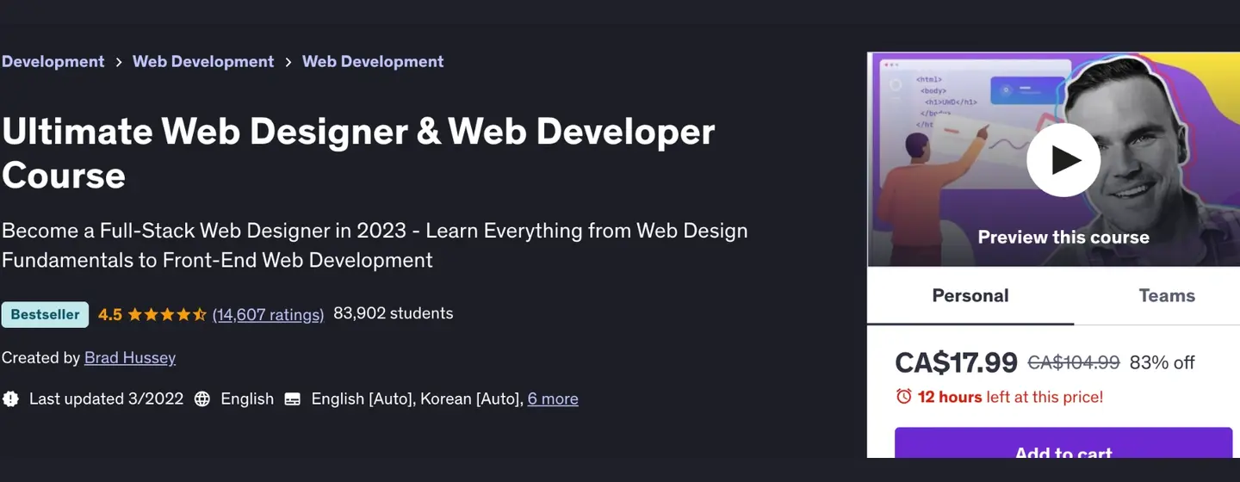Open instructor Brad Hussey's profile
1240x482 pixels.
[130, 357]
